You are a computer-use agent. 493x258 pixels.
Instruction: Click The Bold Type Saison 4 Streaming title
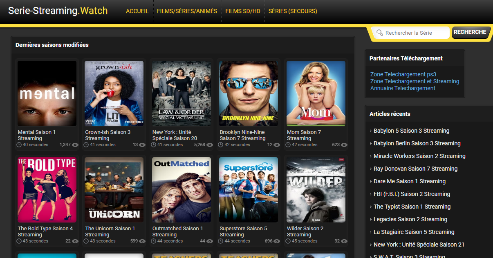(x=45, y=231)
